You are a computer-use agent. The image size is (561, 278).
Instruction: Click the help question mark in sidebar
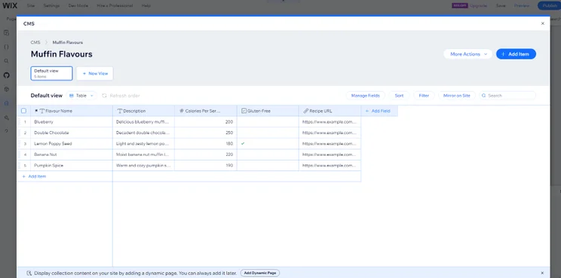click(7, 131)
